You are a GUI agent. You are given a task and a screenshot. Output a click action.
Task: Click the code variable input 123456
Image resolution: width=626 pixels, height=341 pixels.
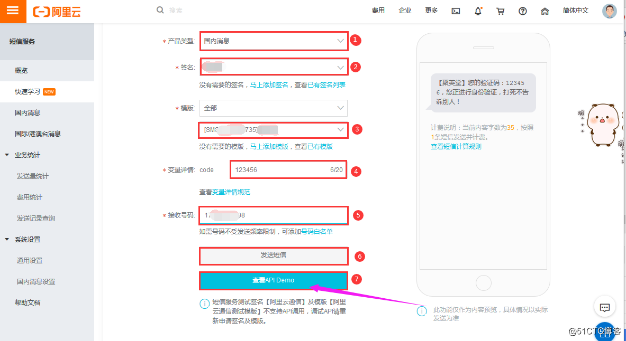tap(288, 169)
